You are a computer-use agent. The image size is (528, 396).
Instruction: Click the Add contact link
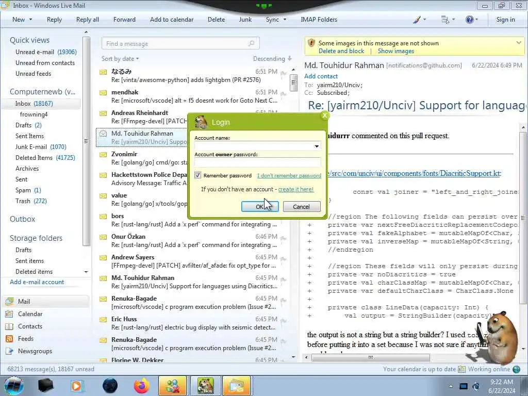[321, 76]
